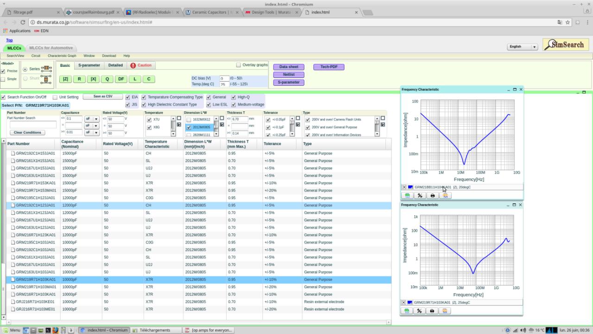Open graph settings tools icon in upper Frequency Characteristic window
Image resolution: width=593 pixels, height=334 pixels.
coord(420,196)
